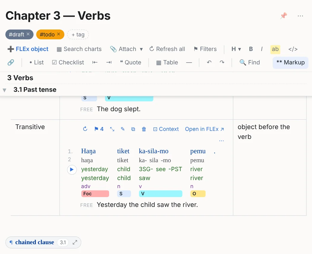Play audio for the Haŋa sentence

click(72, 170)
